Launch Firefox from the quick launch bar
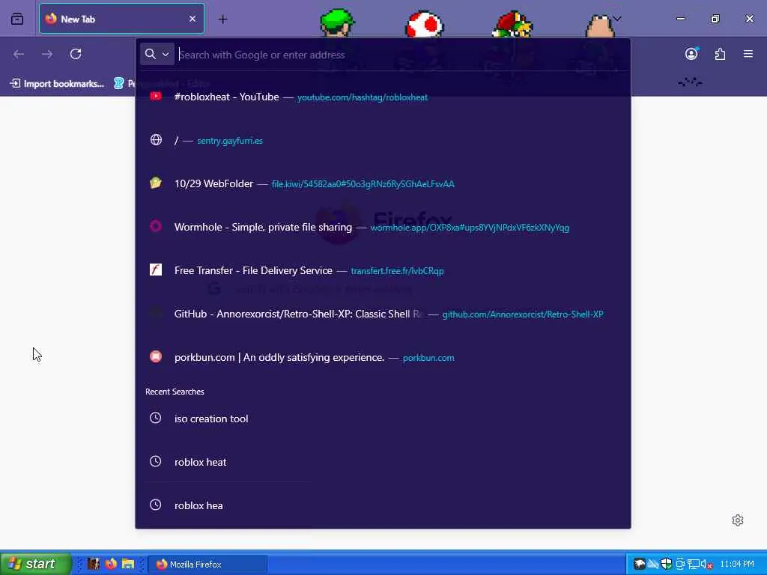 [x=111, y=564]
